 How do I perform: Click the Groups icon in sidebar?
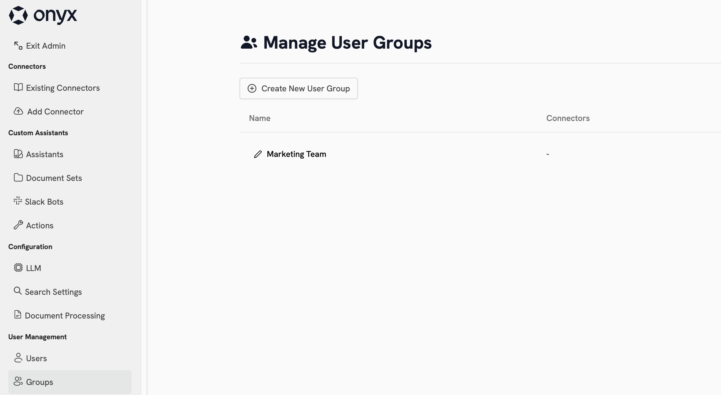[x=18, y=382]
